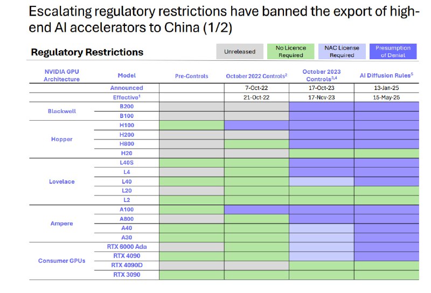The height and width of the screenshot is (293, 431).
Task: Click the RTX 4090 model name
Action: pyautogui.click(x=127, y=256)
